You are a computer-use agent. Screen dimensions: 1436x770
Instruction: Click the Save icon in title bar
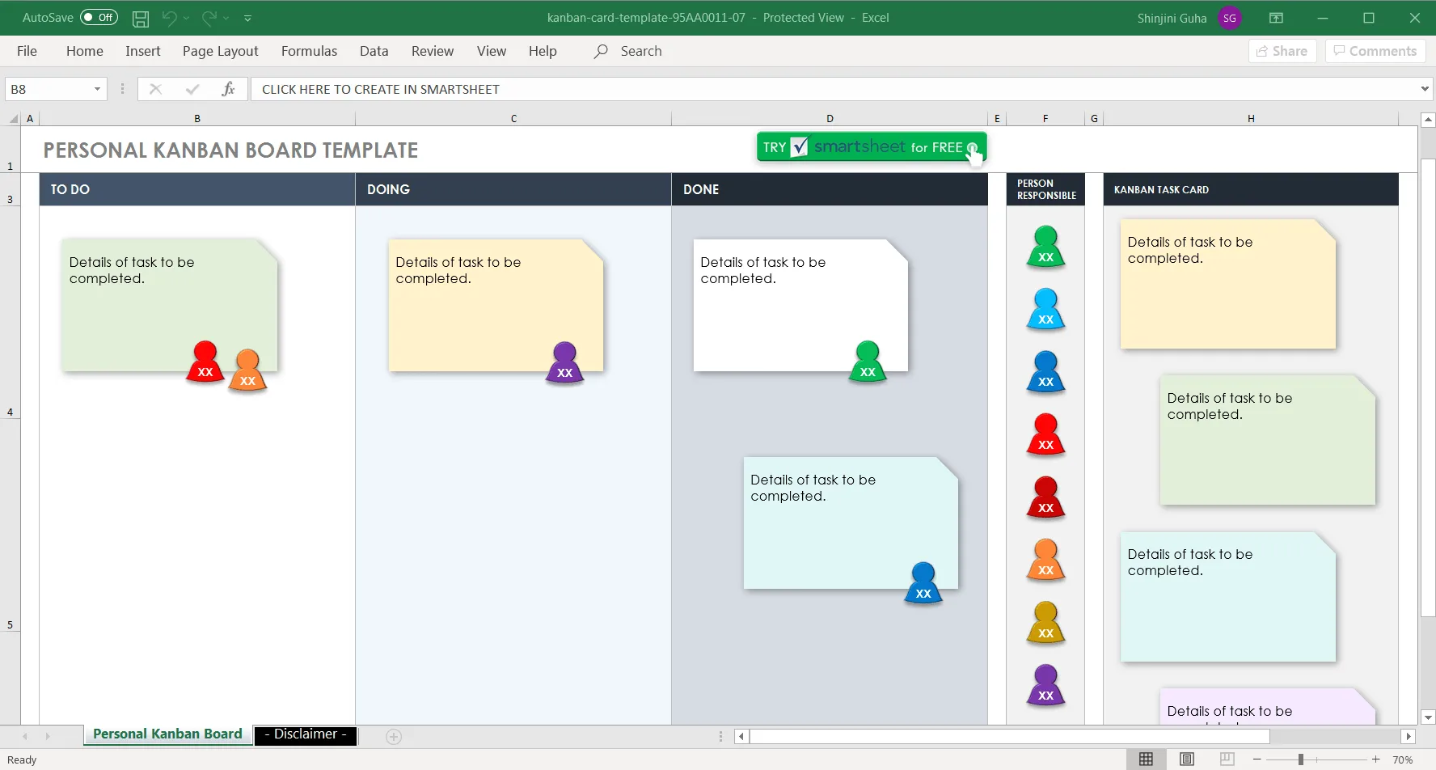click(x=141, y=18)
